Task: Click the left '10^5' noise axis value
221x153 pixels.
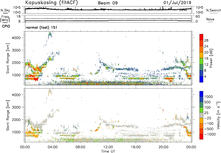Action: (17, 8)
